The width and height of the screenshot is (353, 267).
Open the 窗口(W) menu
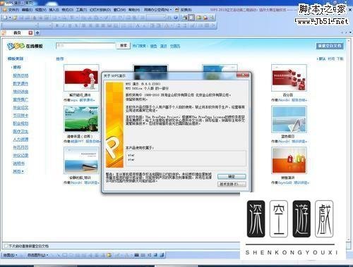(x=119, y=10)
